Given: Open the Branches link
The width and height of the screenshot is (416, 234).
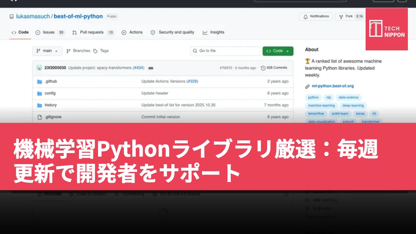Looking at the screenshot, I should tap(78, 51).
